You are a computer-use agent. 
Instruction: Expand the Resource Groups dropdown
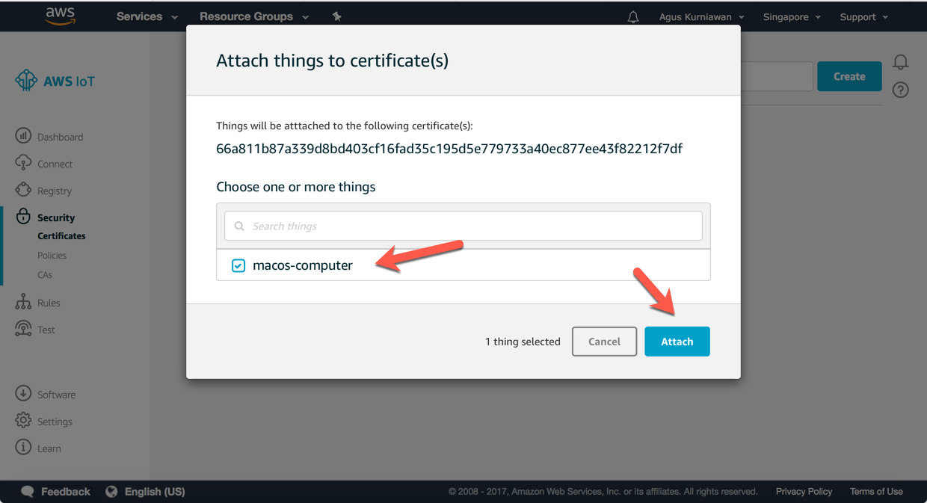click(x=254, y=16)
